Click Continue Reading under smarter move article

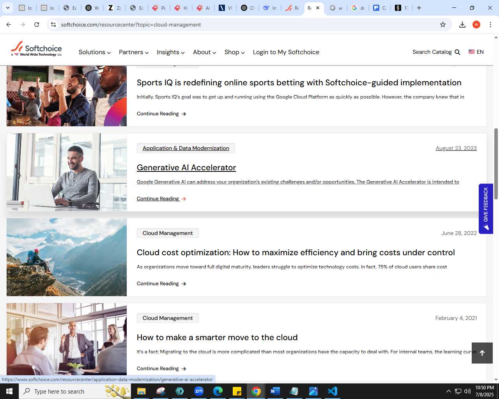pos(161,369)
